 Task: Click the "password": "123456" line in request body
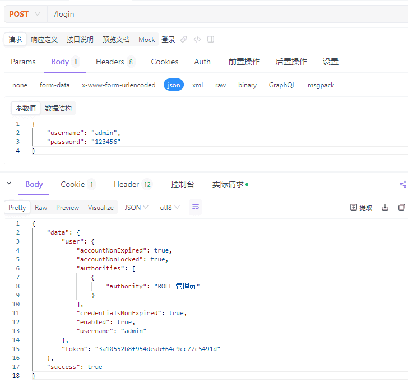click(x=84, y=142)
